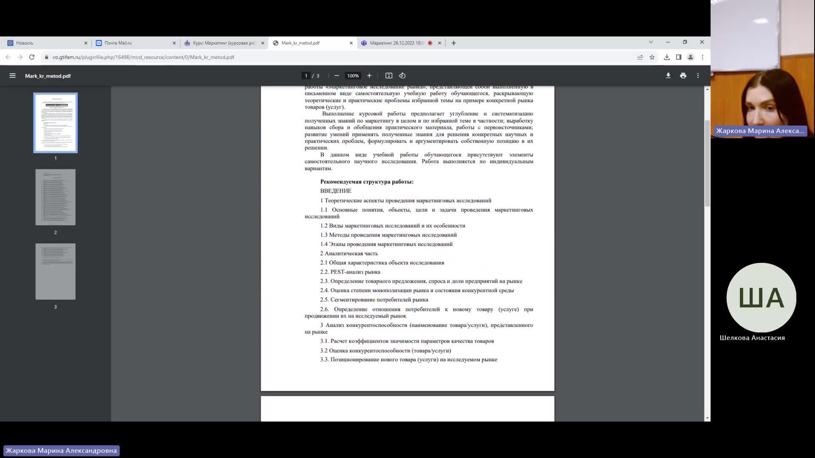Click the Жаркова Марина video tile
The height and width of the screenshot is (458, 815).
click(763, 69)
